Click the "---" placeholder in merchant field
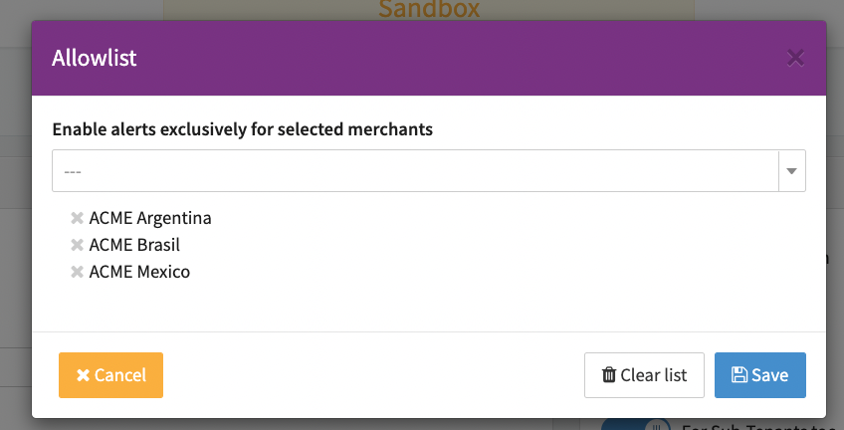This screenshot has height=430, width=844. 73,171
